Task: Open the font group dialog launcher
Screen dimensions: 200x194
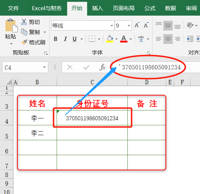Action: coord(148,53)
